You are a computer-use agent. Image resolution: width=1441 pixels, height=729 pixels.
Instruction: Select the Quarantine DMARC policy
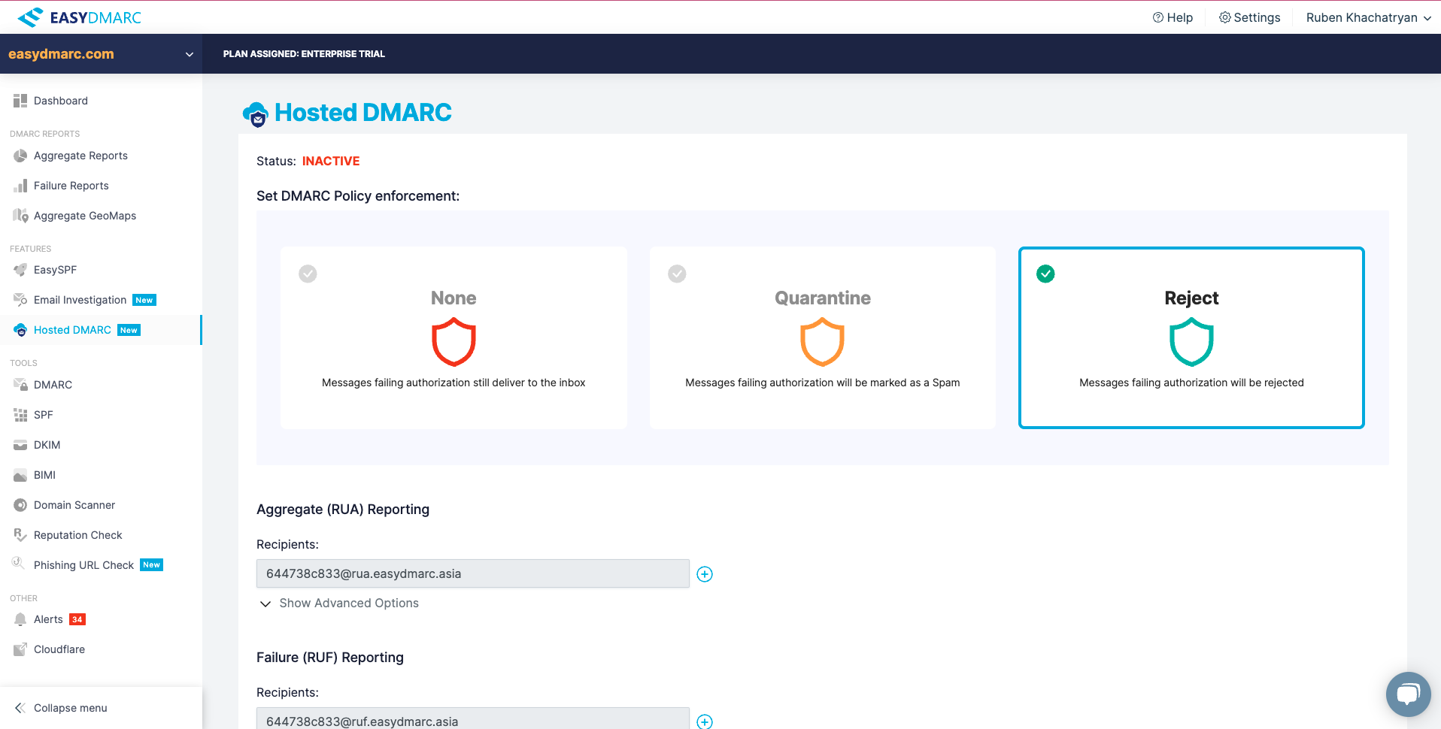[x=822, y=338]
